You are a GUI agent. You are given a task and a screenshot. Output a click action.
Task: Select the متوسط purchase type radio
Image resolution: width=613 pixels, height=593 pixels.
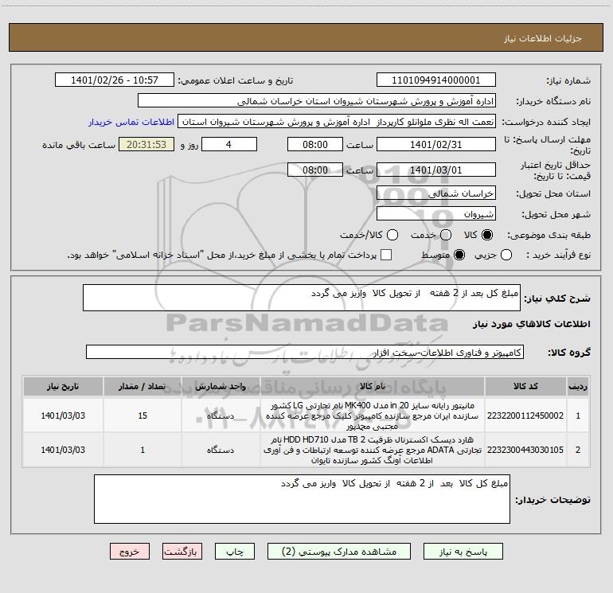click(x=459, y=255)
